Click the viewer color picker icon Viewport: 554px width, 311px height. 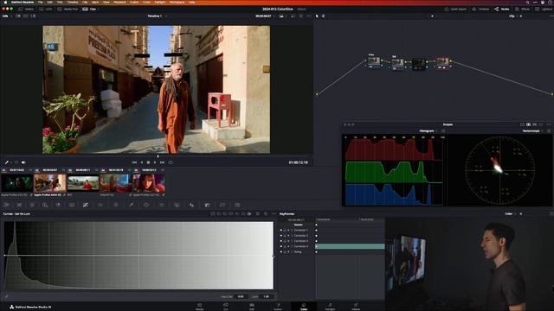(7, 162)
